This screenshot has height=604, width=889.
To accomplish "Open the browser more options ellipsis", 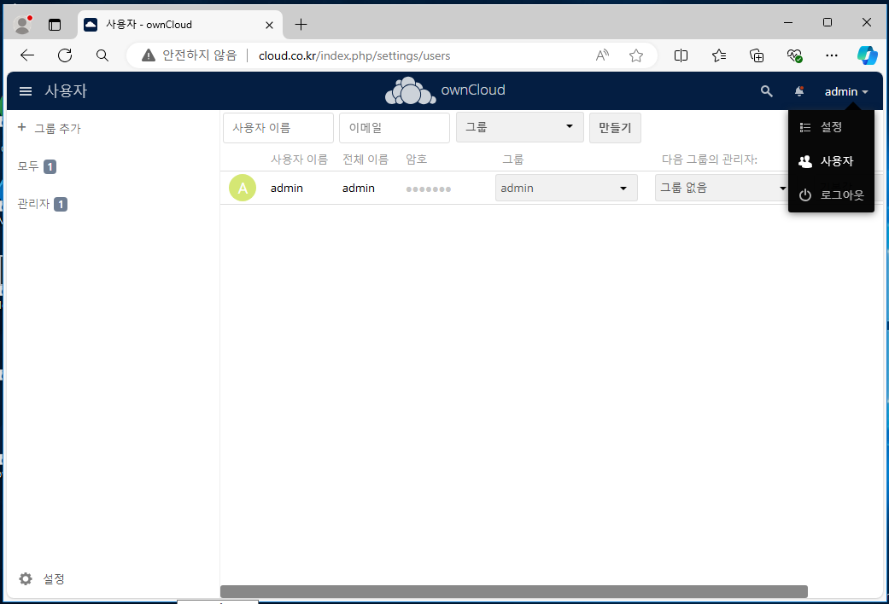I will point(832,55).
